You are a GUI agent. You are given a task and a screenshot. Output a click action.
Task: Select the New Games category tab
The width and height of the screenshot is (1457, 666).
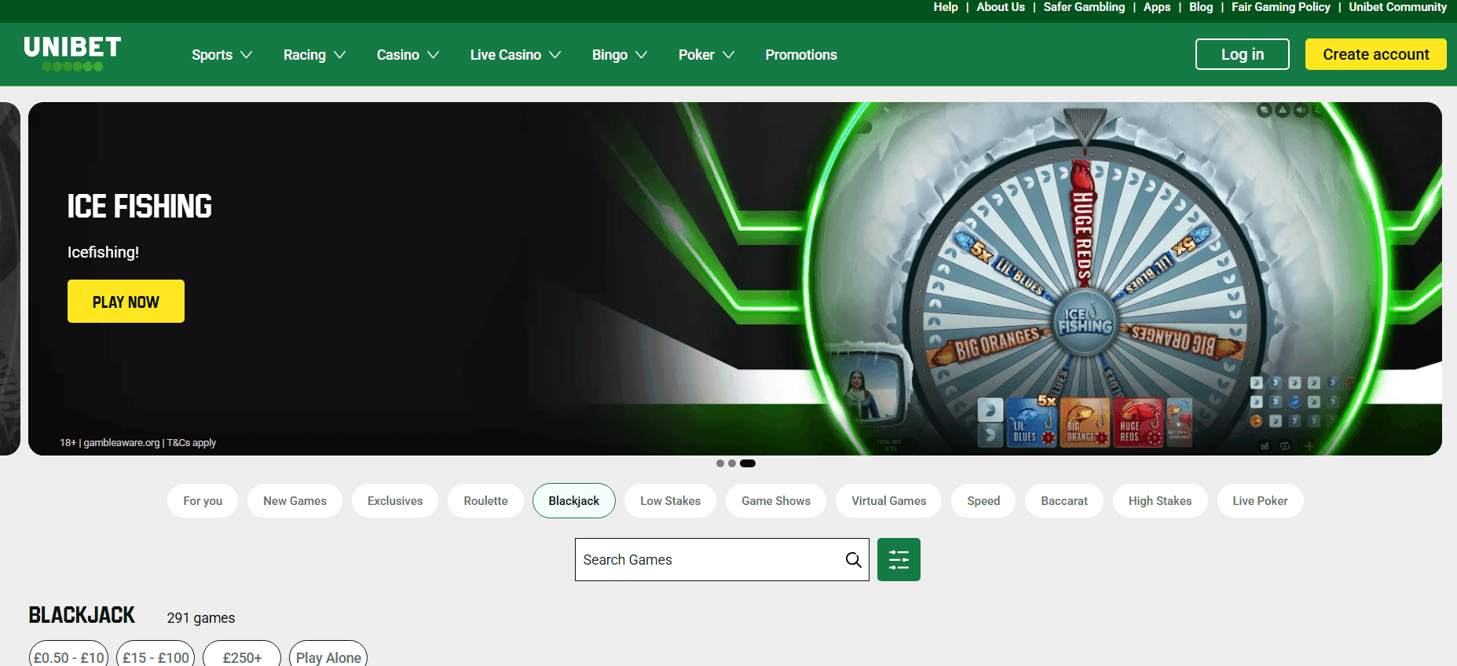[x=295, y=501]
